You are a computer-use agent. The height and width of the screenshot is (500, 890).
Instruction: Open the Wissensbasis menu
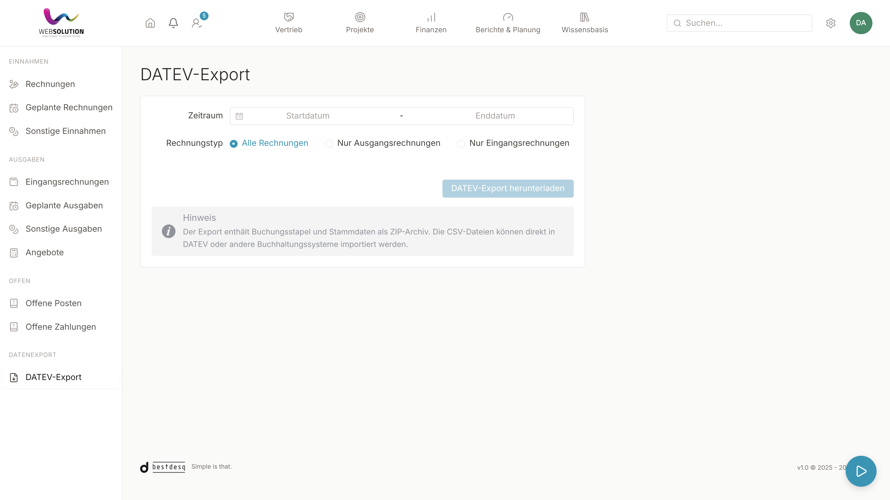[585, 23]
